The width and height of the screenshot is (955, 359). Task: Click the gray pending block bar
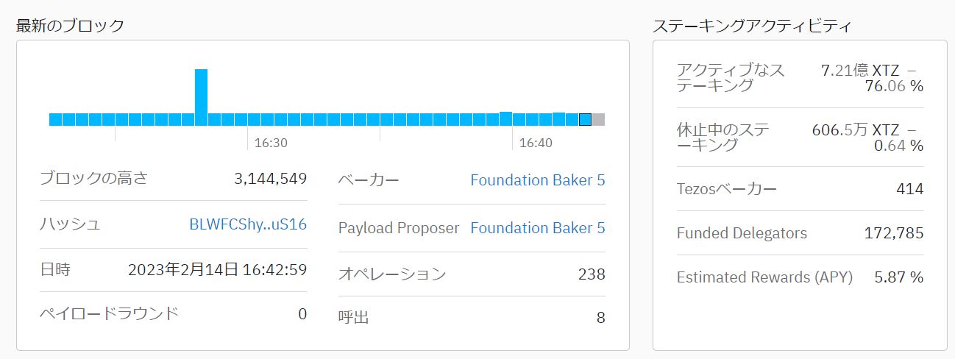click(598, 119)
